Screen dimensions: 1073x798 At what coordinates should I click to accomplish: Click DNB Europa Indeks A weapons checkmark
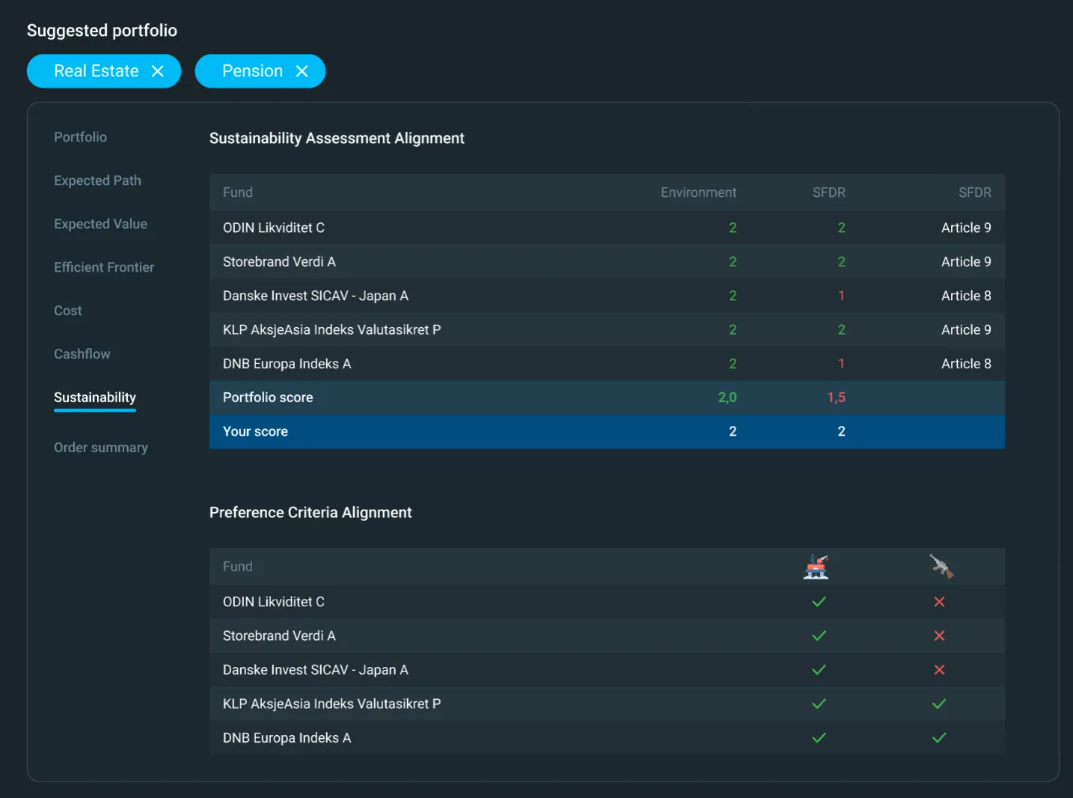point(940,738)
